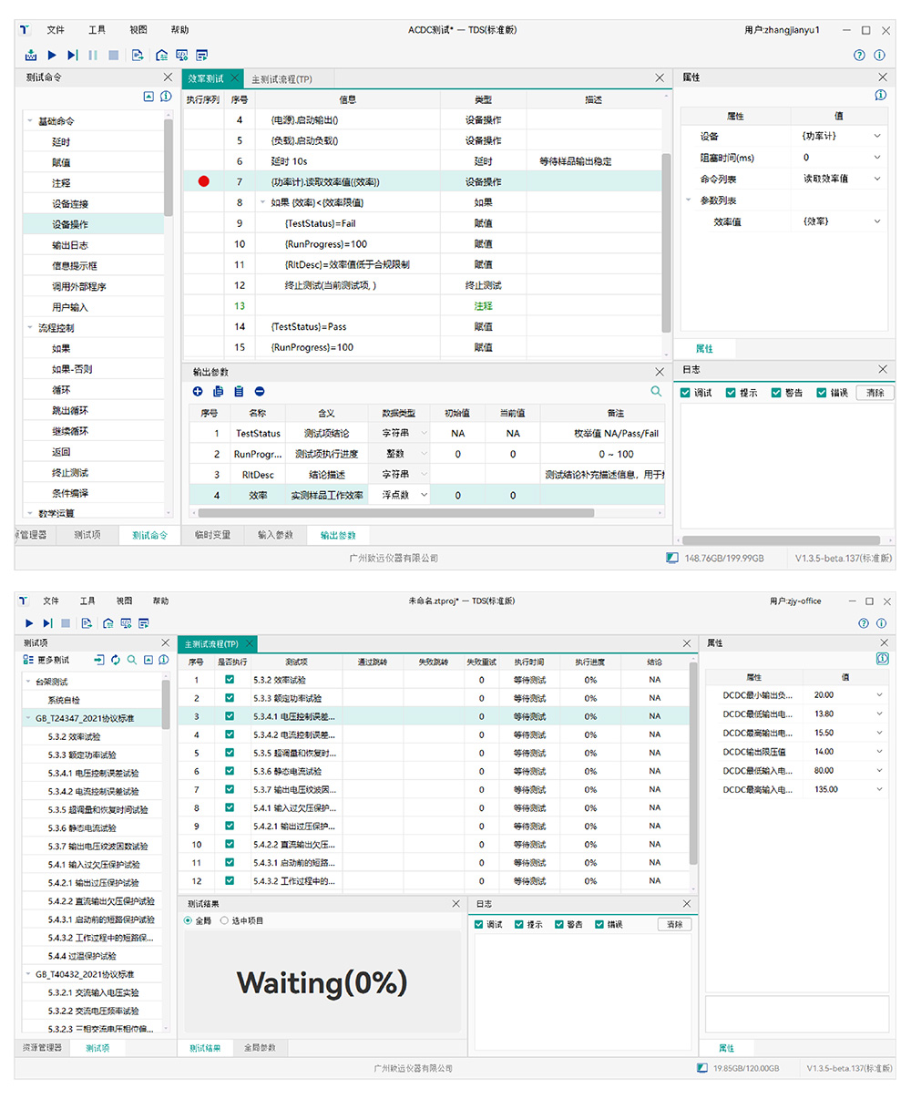Screen dimensions: 911x1099
Task: Switch to 主测试流程(TP) tab in upper window
Action: coord(281,79)
